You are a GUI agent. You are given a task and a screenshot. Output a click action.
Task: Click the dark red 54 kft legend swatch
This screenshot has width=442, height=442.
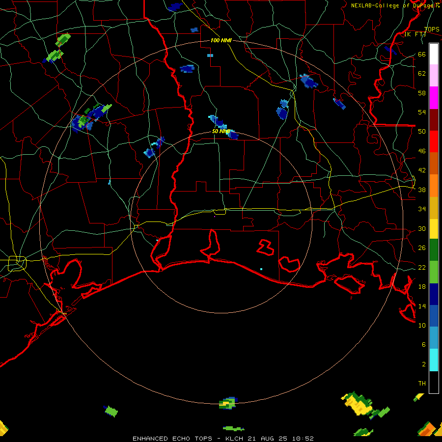click(434, 119)
